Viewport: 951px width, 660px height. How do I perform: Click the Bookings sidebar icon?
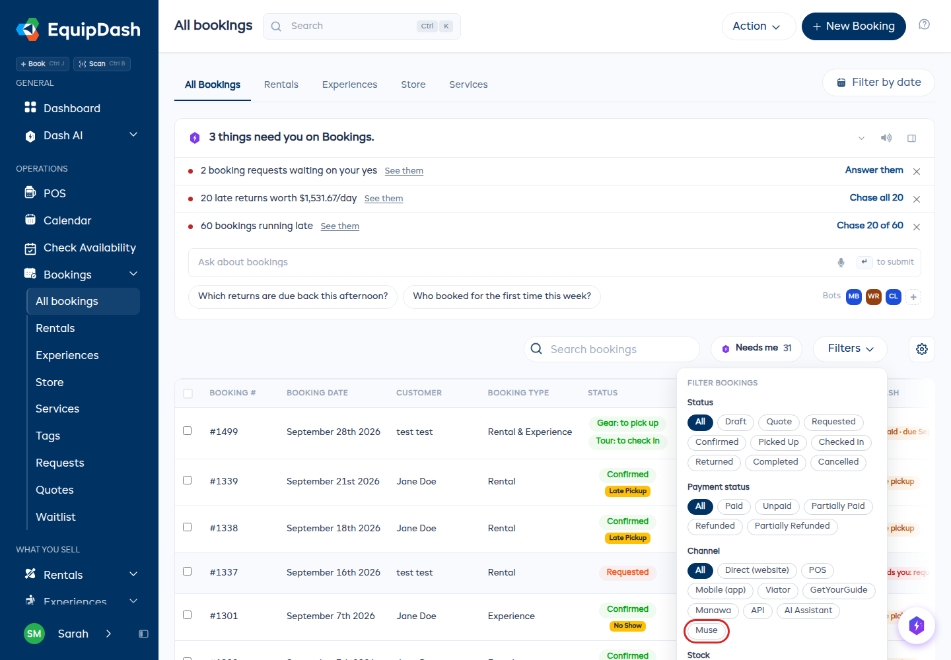click(x=30, y=274)
